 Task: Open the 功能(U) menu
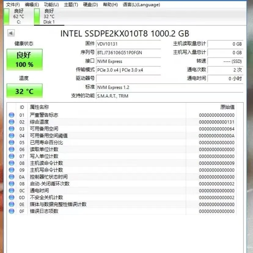(x=51, y=5)
